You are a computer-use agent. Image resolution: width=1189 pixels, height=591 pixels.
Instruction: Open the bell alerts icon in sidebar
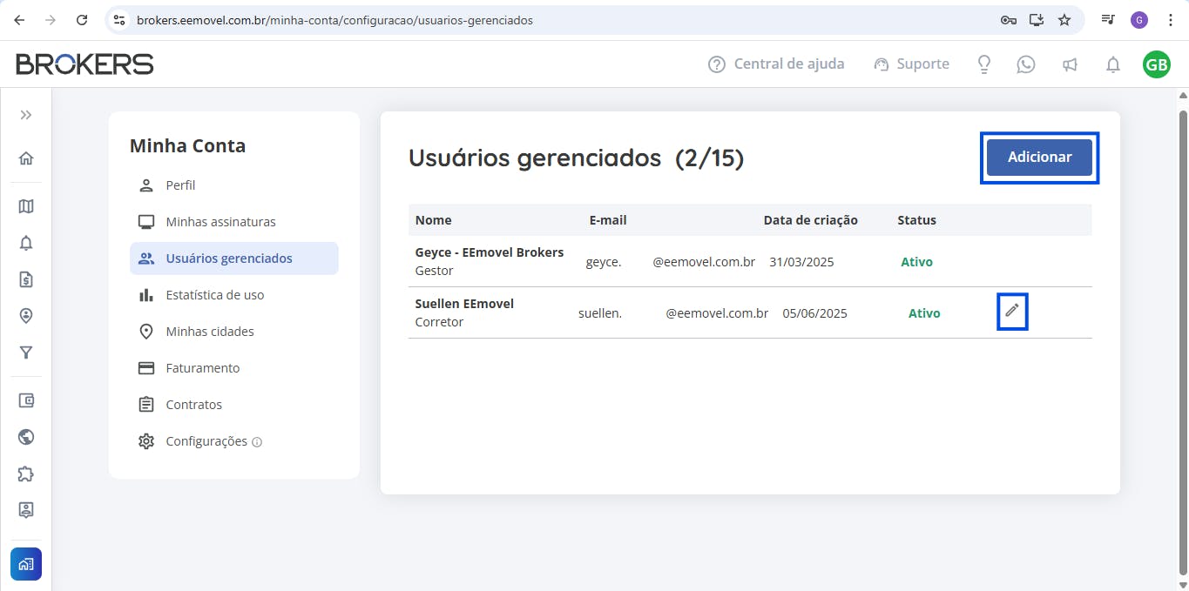[x=26, y=243]
